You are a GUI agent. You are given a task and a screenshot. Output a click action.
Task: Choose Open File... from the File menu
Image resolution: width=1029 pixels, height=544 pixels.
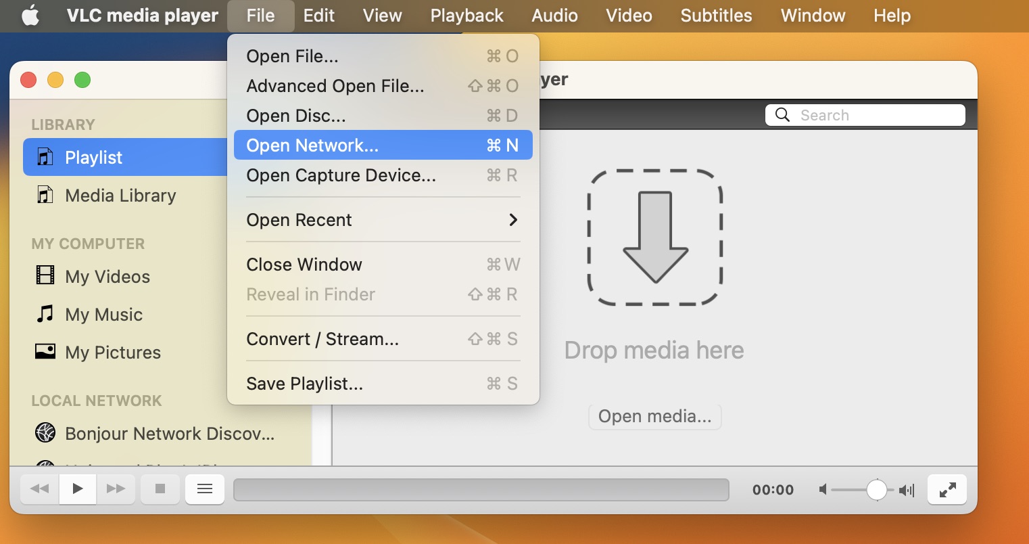[x=383, y=56]
